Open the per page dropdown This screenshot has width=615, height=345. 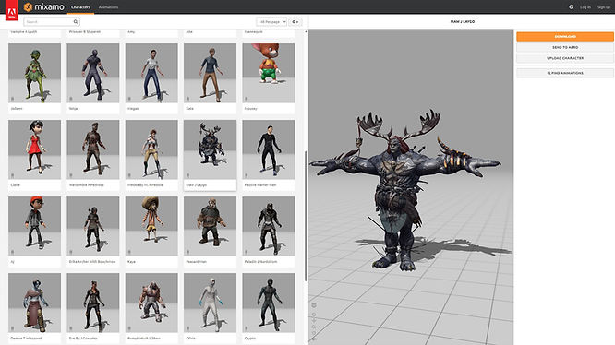click(271, 22)
